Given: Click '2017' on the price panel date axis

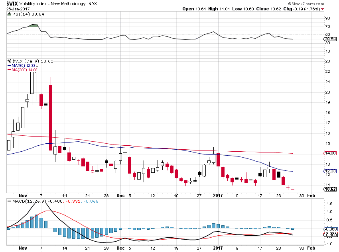Looking at the screenshot, I should coord(218,195).
